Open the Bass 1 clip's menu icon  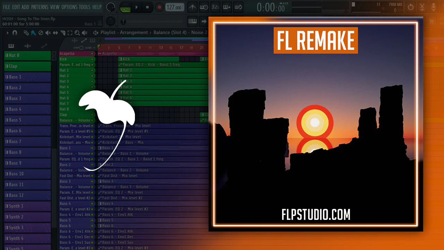coord(100,148)
